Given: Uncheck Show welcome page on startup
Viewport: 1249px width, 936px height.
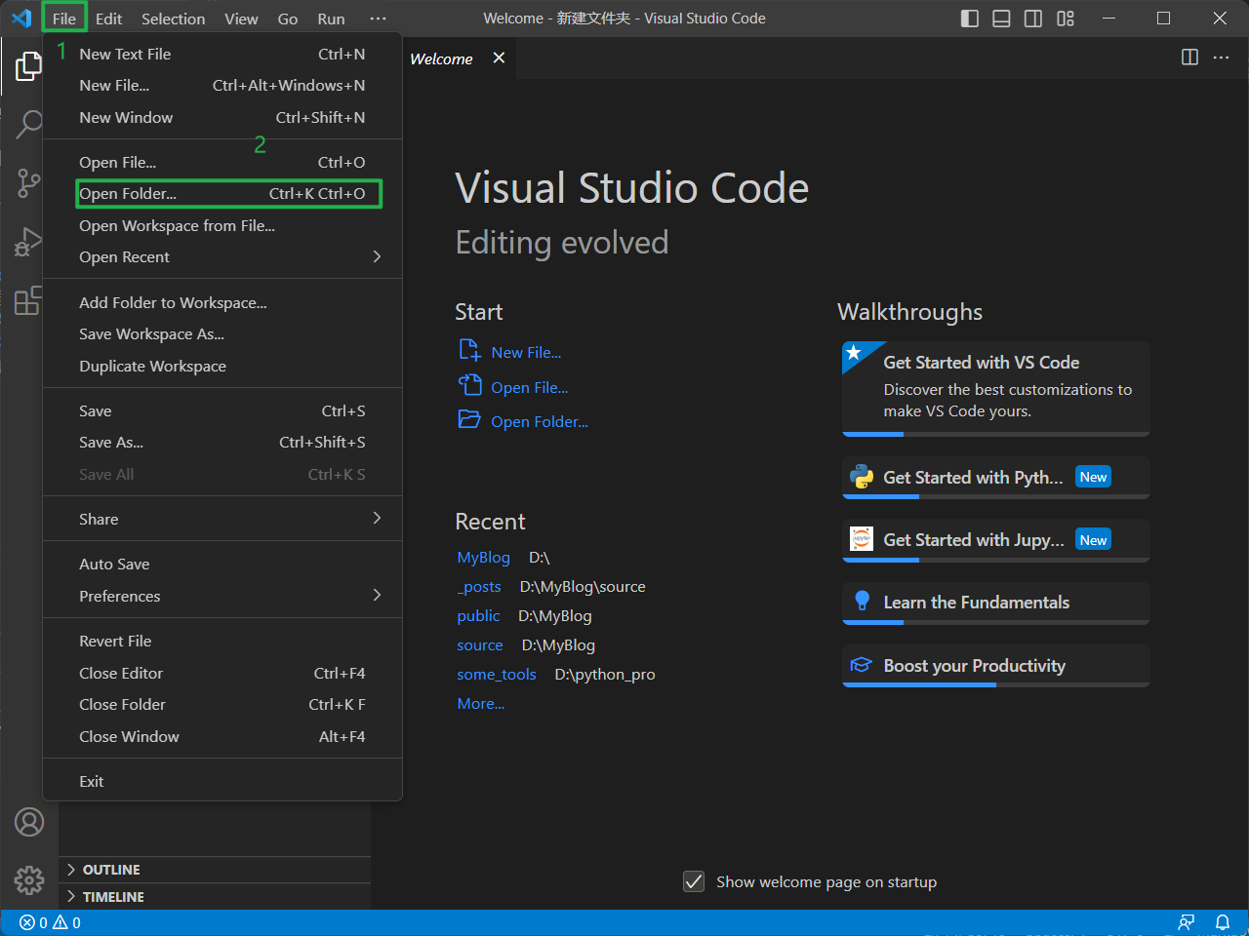Looking at the screenshot, I should coord(694,881).
